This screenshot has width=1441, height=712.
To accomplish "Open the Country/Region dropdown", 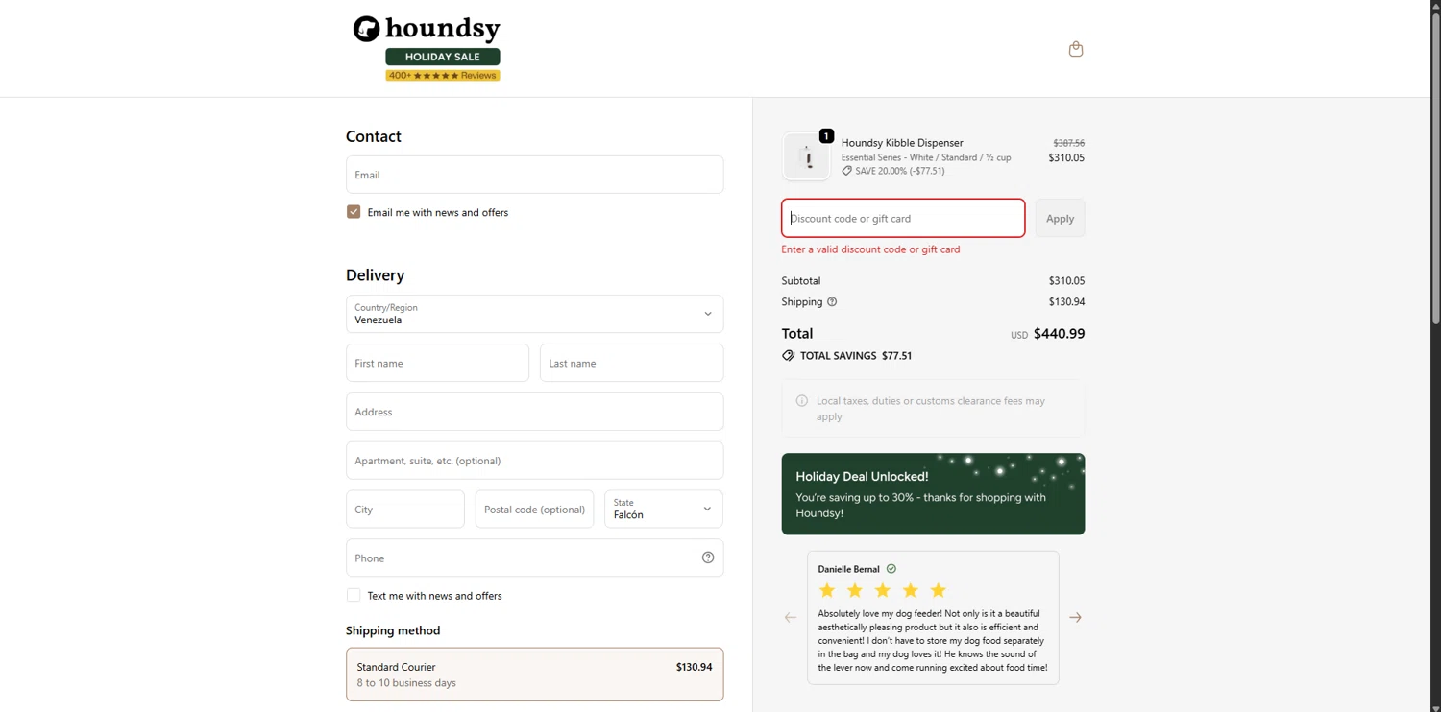I will click(535, 314).
